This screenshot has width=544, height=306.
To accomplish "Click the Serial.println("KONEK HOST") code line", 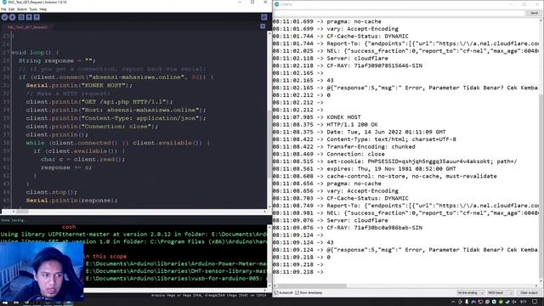I will coord(79,85).
